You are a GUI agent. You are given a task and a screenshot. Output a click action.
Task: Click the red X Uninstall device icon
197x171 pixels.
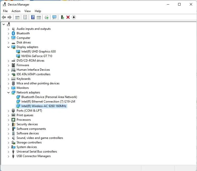tap(68, 17)
